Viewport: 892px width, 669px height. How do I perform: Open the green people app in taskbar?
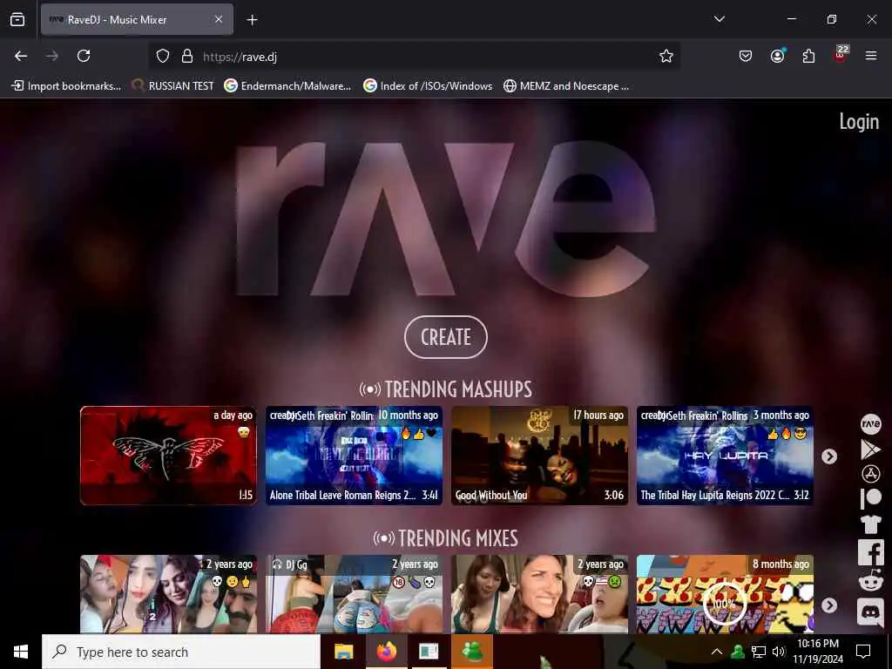pos(471,652)
